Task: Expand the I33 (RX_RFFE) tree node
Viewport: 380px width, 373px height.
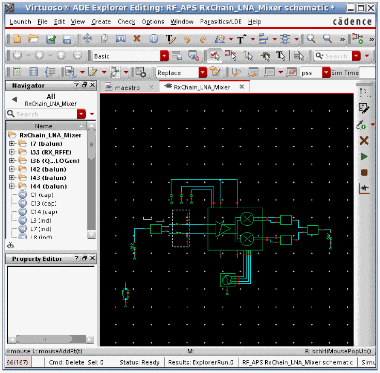Action: (x=12, y=152)
